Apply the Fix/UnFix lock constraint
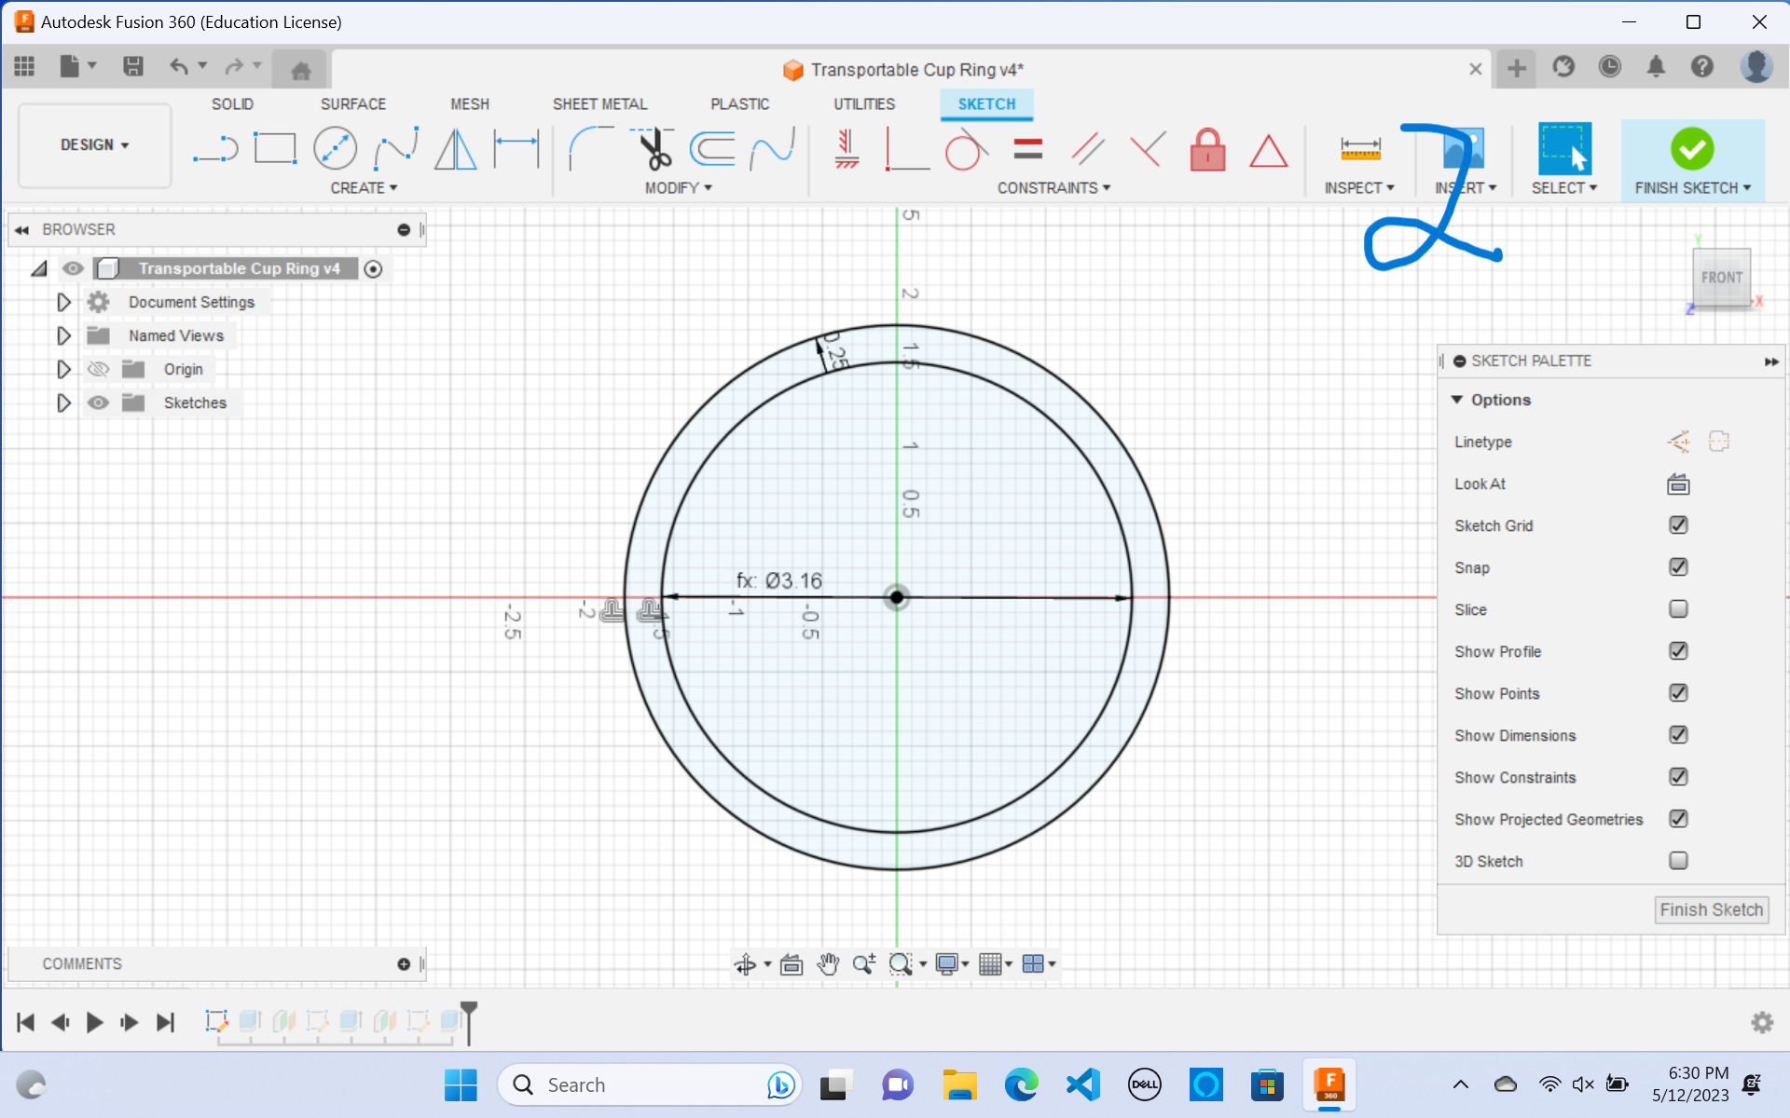1790x1118 pixels. (x=1207, y=149)
